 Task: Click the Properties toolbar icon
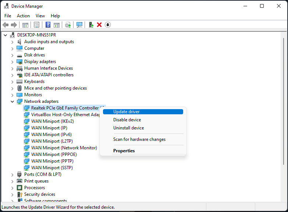(36, 25)
